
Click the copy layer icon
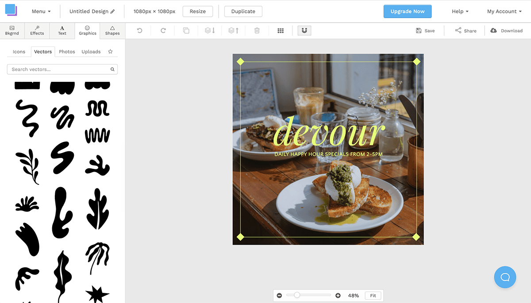click(186, 31)
